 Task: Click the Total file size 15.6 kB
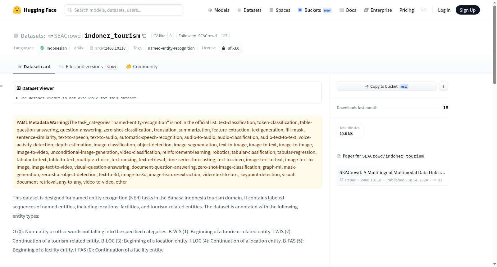(350, 131)
